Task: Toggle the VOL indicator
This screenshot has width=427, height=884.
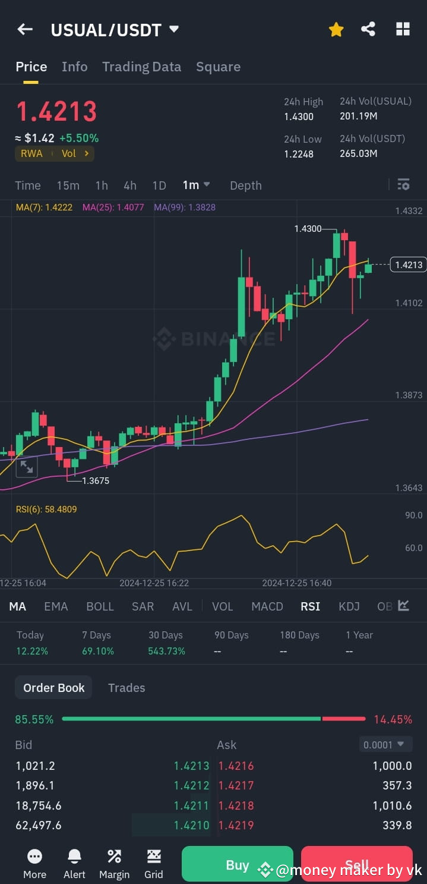Action: 223,606
